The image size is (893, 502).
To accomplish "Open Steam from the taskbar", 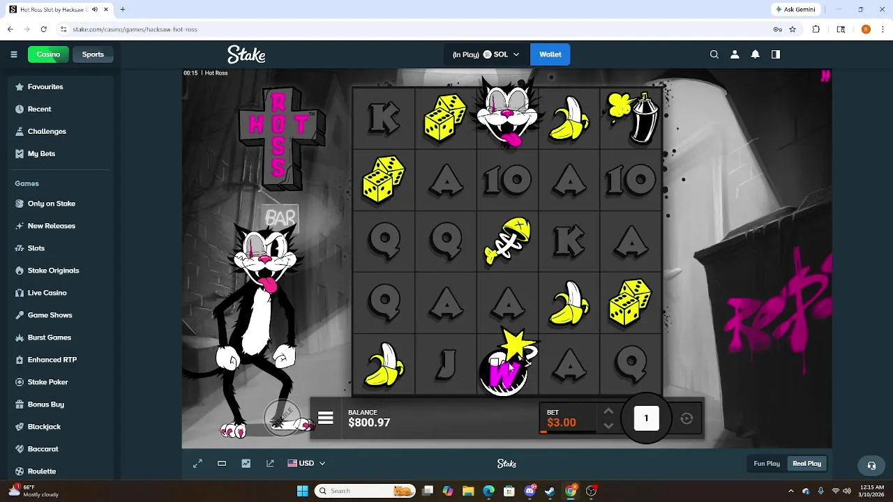I will click(550, 491).
